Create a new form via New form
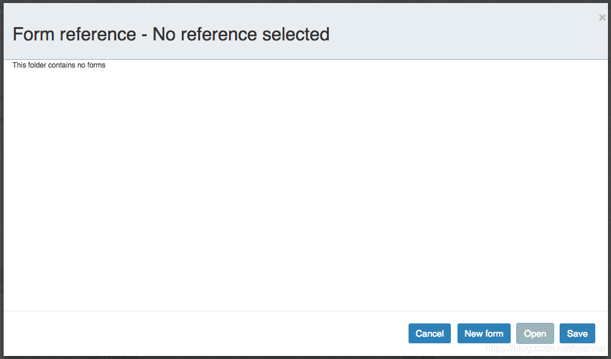This screenshot has height=359, width=611. 483,334
